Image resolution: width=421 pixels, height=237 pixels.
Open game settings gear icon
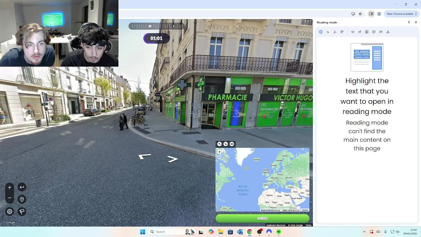click(10, 212)
